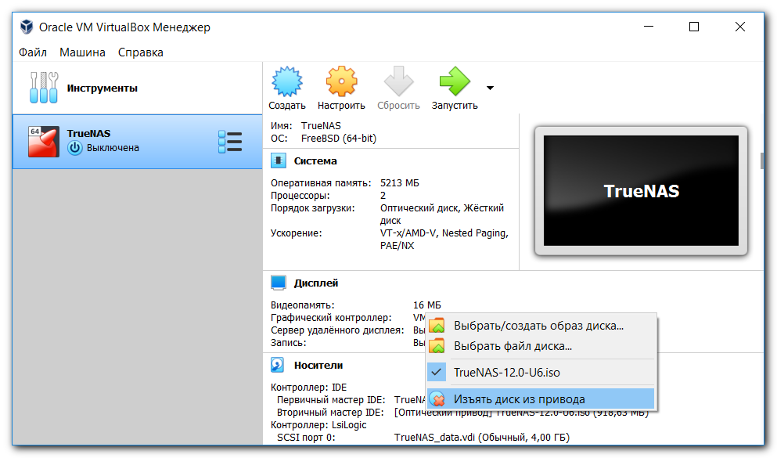
Task: Click icon beside Выбрать файл диска
Action: (x=437, y=345)
